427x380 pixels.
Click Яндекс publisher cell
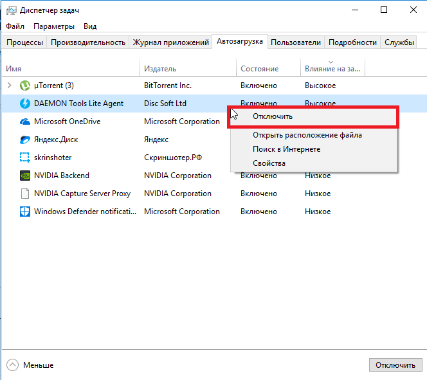(156, 140)
